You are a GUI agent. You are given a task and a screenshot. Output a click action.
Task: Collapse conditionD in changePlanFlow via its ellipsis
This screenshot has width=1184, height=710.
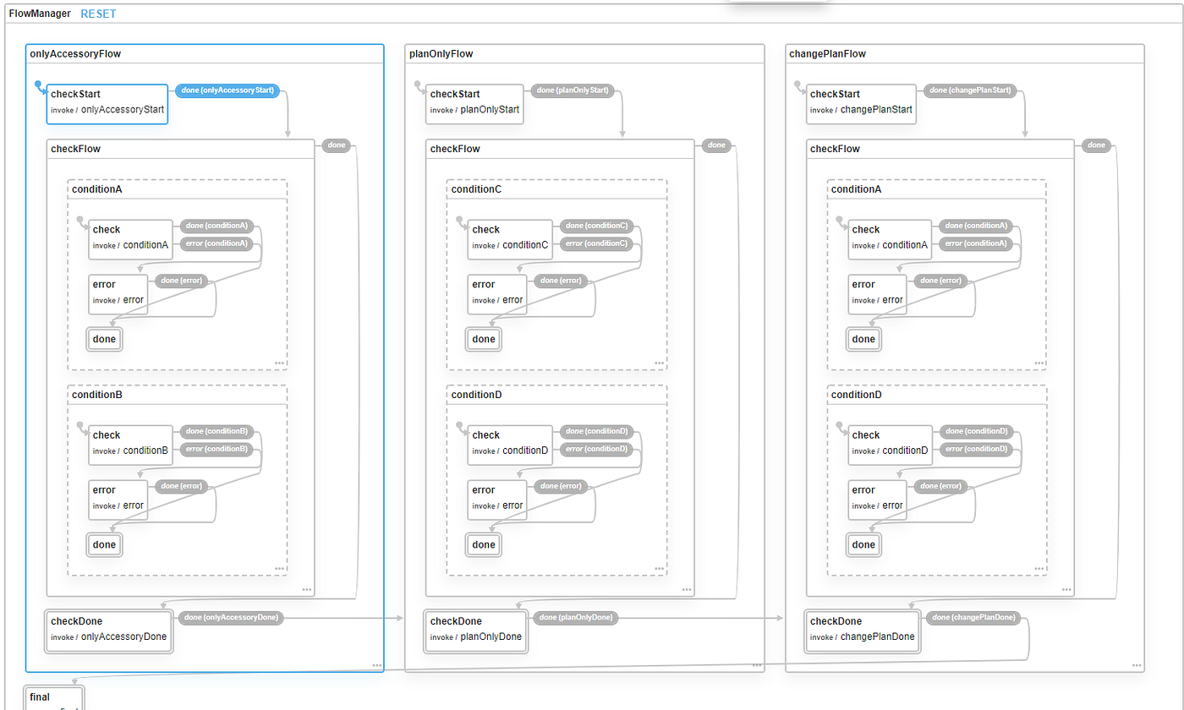[x=1039, y=569]
